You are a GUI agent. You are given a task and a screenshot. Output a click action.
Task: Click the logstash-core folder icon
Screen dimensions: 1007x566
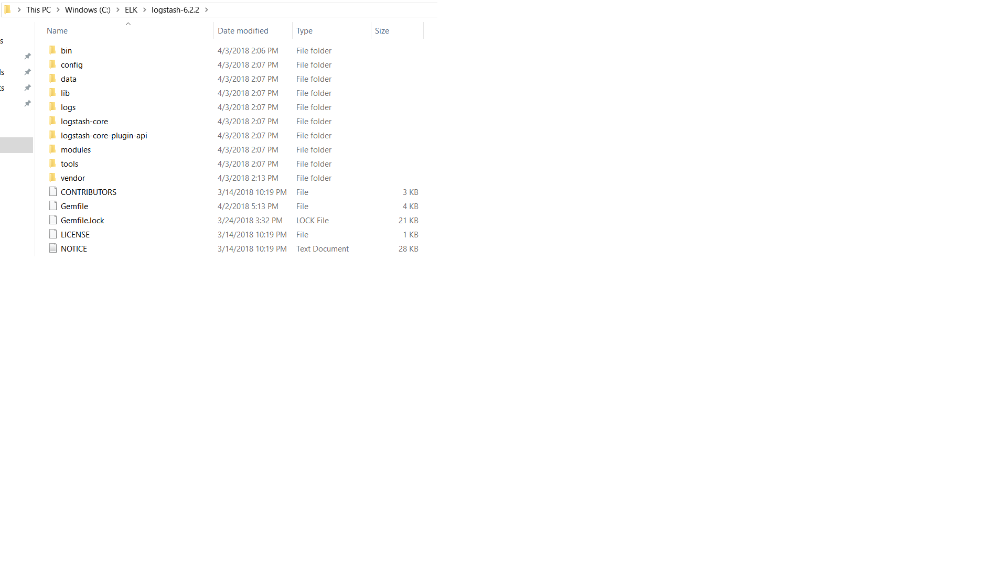(52, 121)
